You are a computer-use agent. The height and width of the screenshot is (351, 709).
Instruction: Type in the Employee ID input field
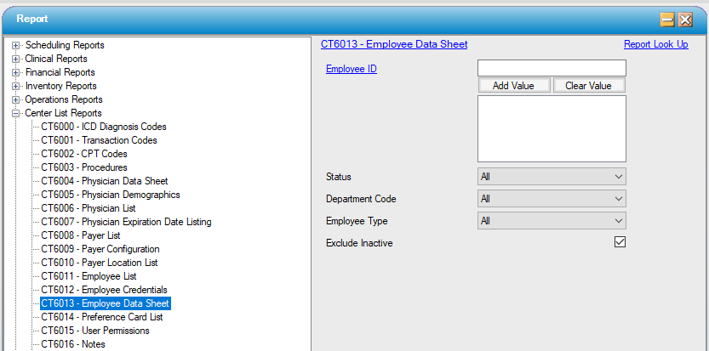coord(552,68)
